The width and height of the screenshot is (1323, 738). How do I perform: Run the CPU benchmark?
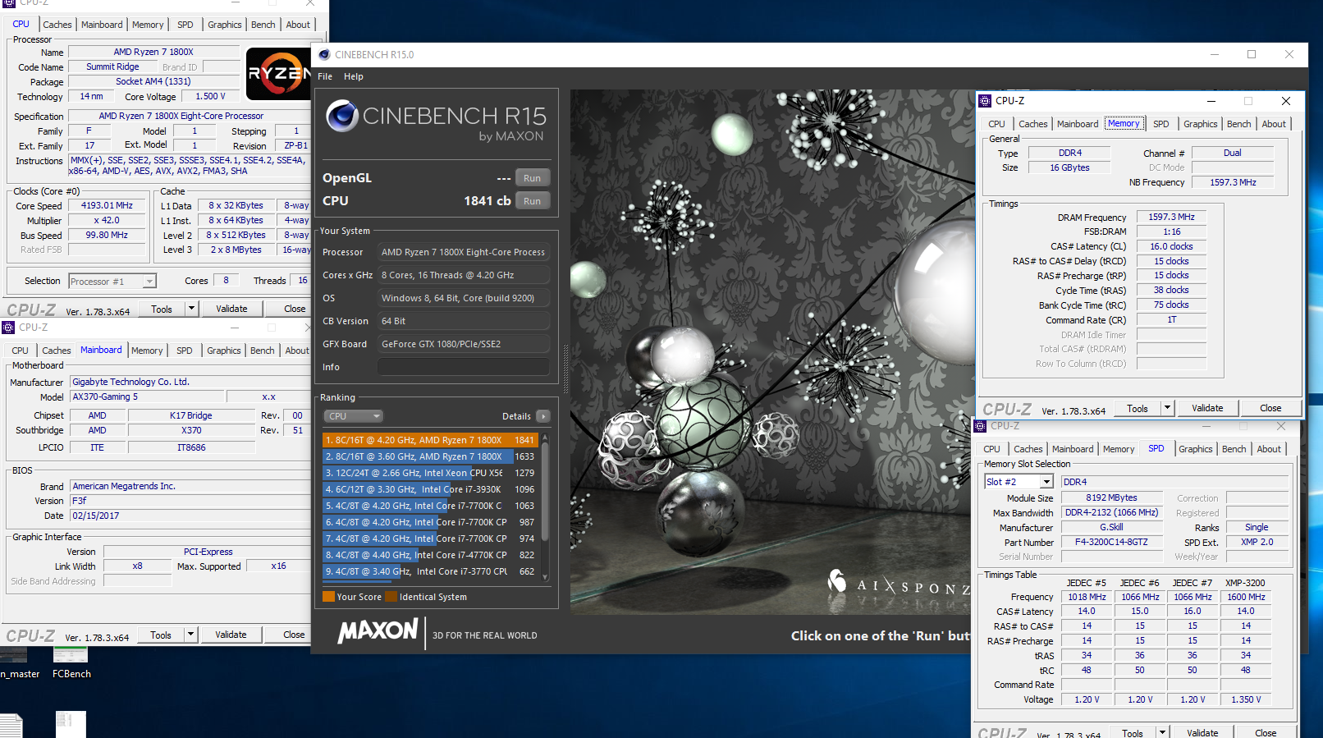532,201
